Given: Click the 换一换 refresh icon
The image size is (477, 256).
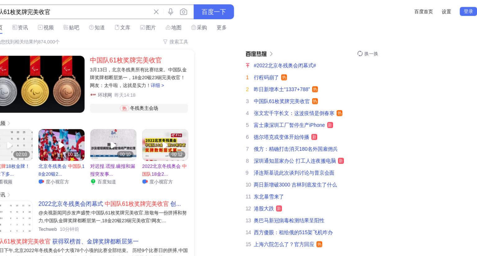Looking at the screenshot, I should (360, 54).
